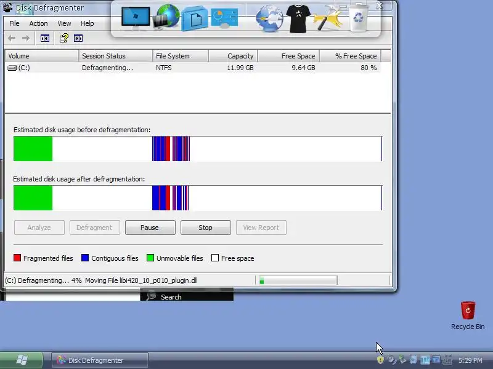The width and height of the screenshot is (493, 369).
Task: Toggle the console tree pane toolbar icon
Action: pyautogui.click(x=44, y=38)
